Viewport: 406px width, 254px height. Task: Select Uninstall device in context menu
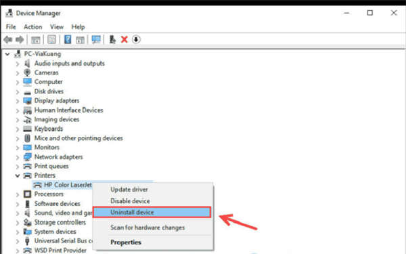152,212
